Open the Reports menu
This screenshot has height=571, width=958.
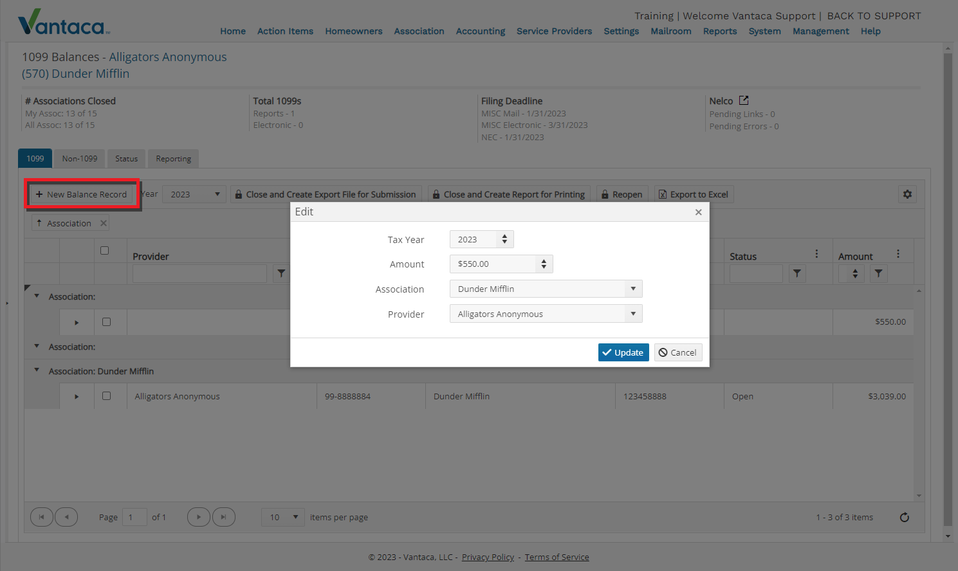(720, 31)
